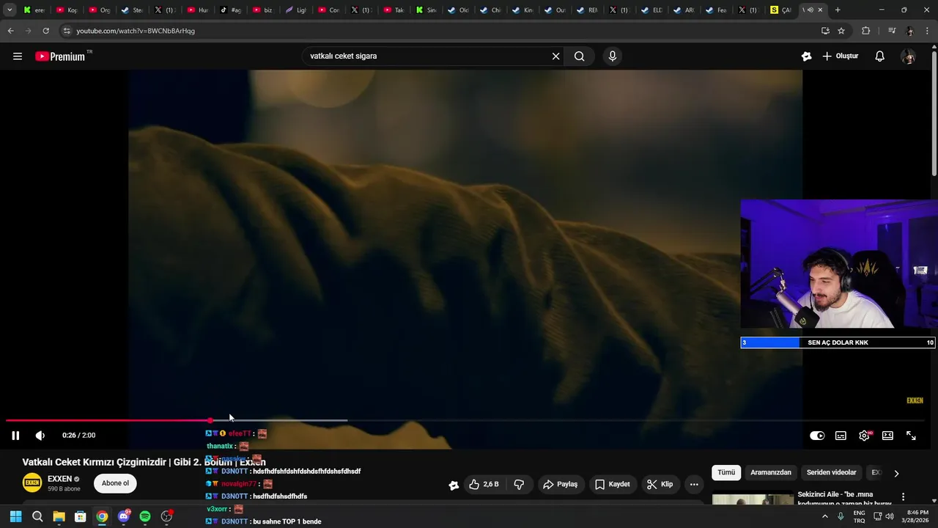Start voice search with microphone
938x528 pixels.
(613, 56)
